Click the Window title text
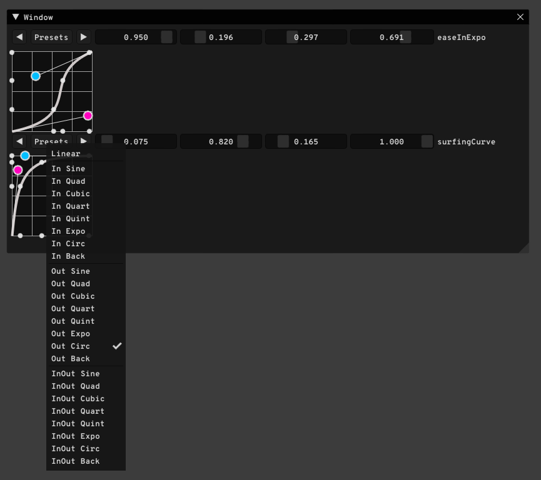The height and width of the screenshot is (480, 541). (x=38, y=17)
